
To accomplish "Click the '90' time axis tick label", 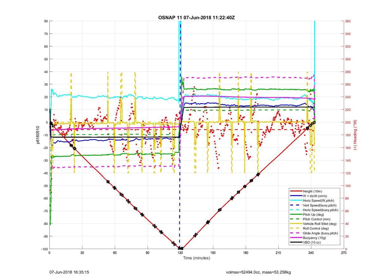I will pos(148,253).
